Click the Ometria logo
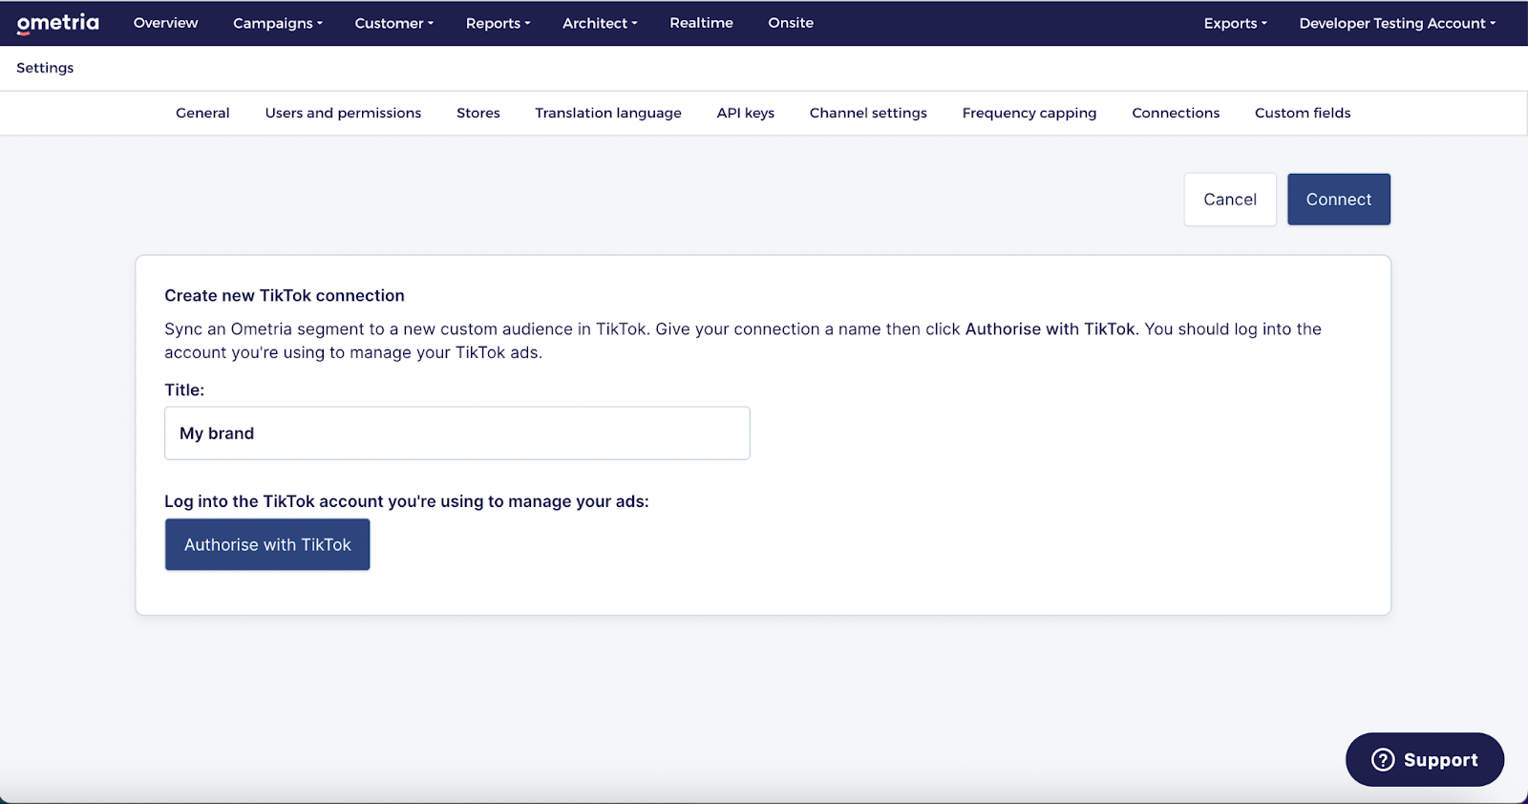 [x=58, y=23]
